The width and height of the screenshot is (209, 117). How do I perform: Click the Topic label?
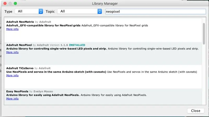pos(50,11)
